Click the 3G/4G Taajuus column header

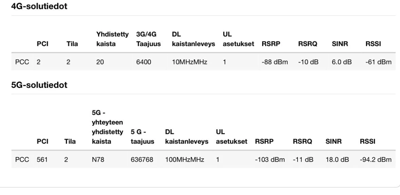tap(146, 39)
